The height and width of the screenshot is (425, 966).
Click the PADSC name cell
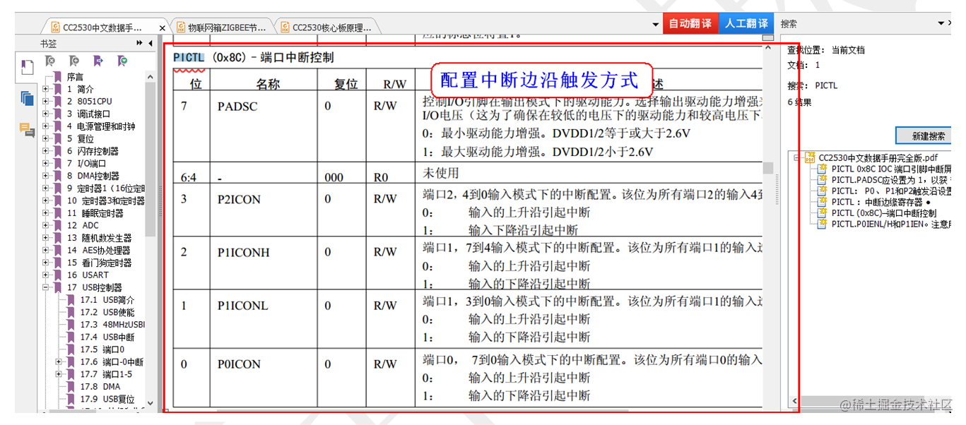pos(237,107)
